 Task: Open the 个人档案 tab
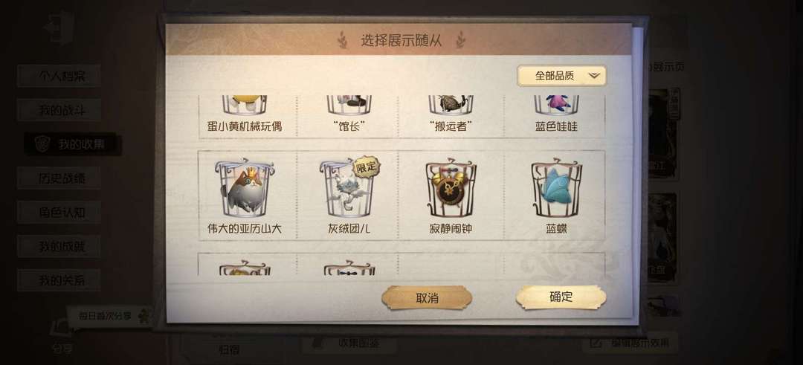point(59,76)
